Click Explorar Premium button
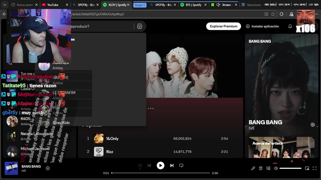Image resolution: width=321 pixels, height=180 pixels. click(223, 26)
